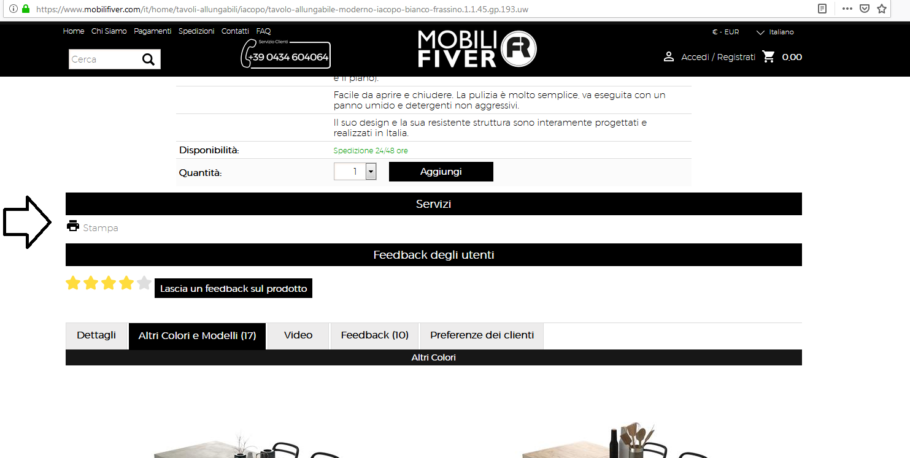The image size is (910, 458).
Task: Click the search magnifier icon
Action: pos(148,59)
